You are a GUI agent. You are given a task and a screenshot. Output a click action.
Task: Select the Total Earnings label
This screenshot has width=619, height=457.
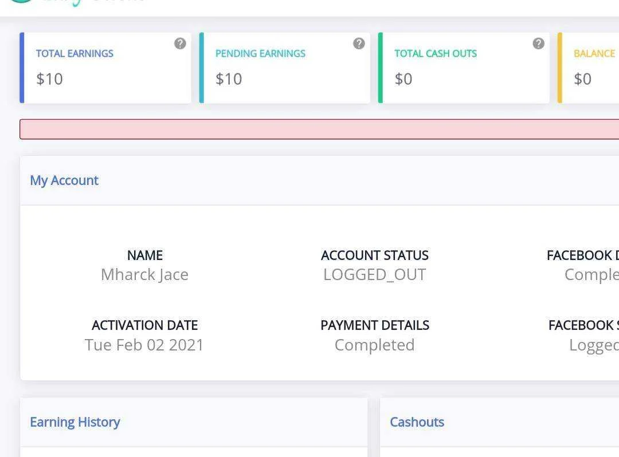(75, 54)
